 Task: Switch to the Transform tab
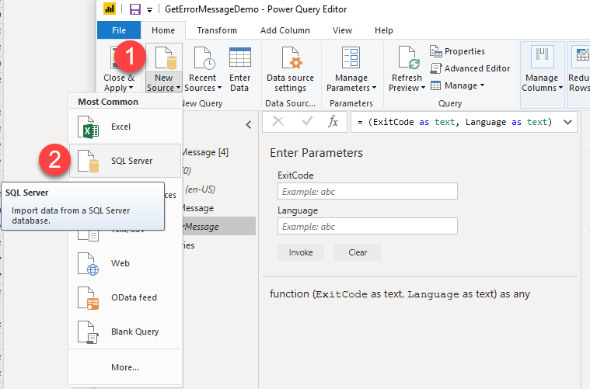click(x=217, y=30)
